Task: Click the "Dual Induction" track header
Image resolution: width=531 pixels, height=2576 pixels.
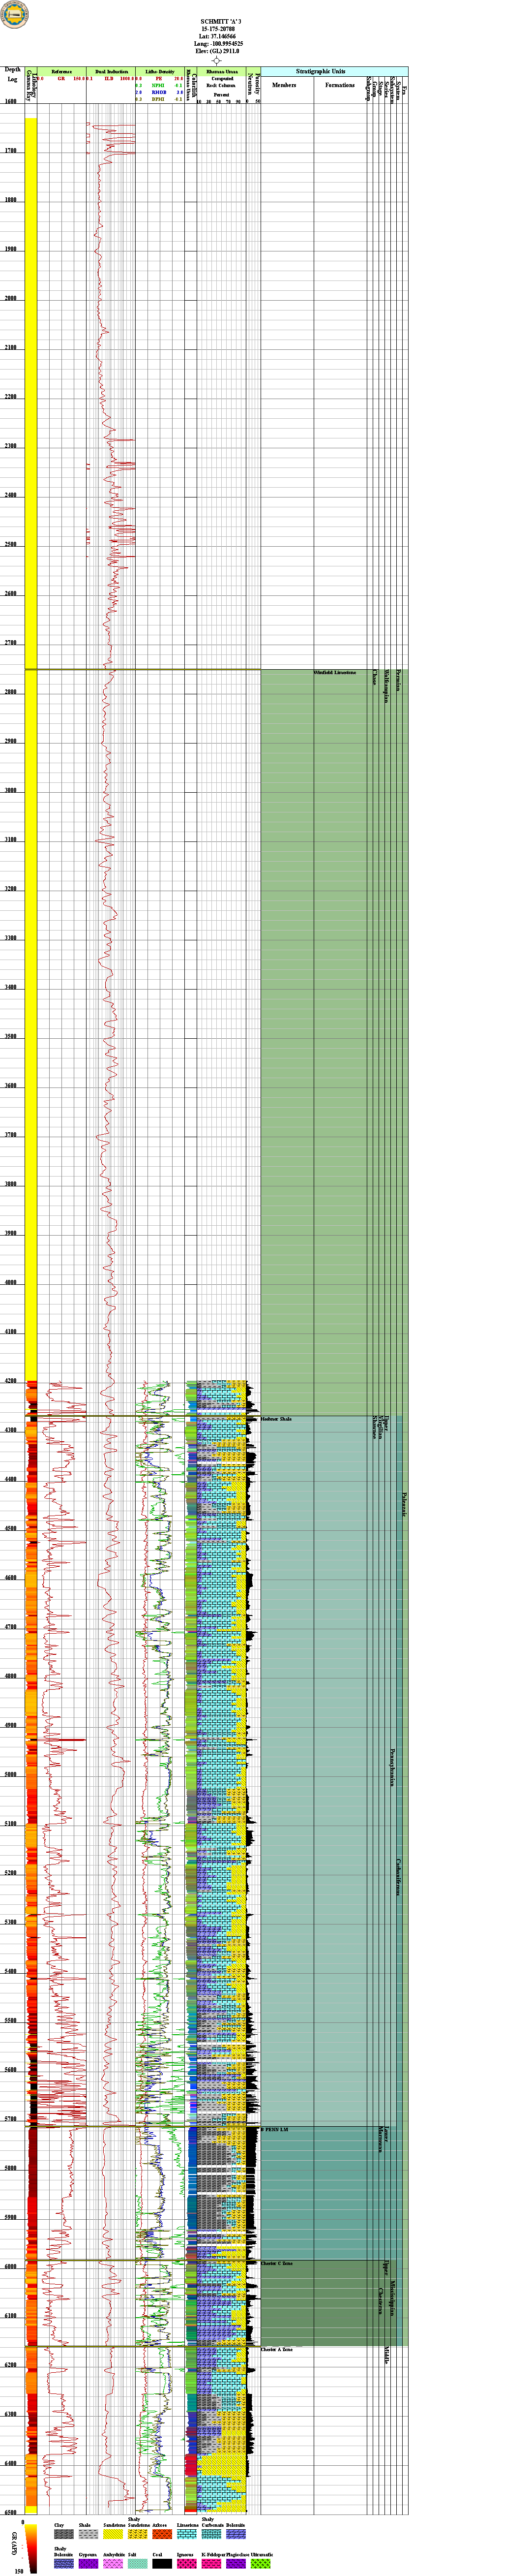Action: [x=111, y=72]
